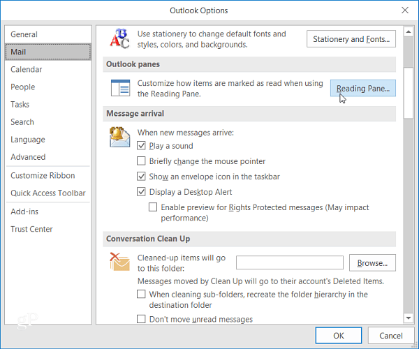Open the Tasks category
Screen dimensions: 419x349
tap(48, 105)
